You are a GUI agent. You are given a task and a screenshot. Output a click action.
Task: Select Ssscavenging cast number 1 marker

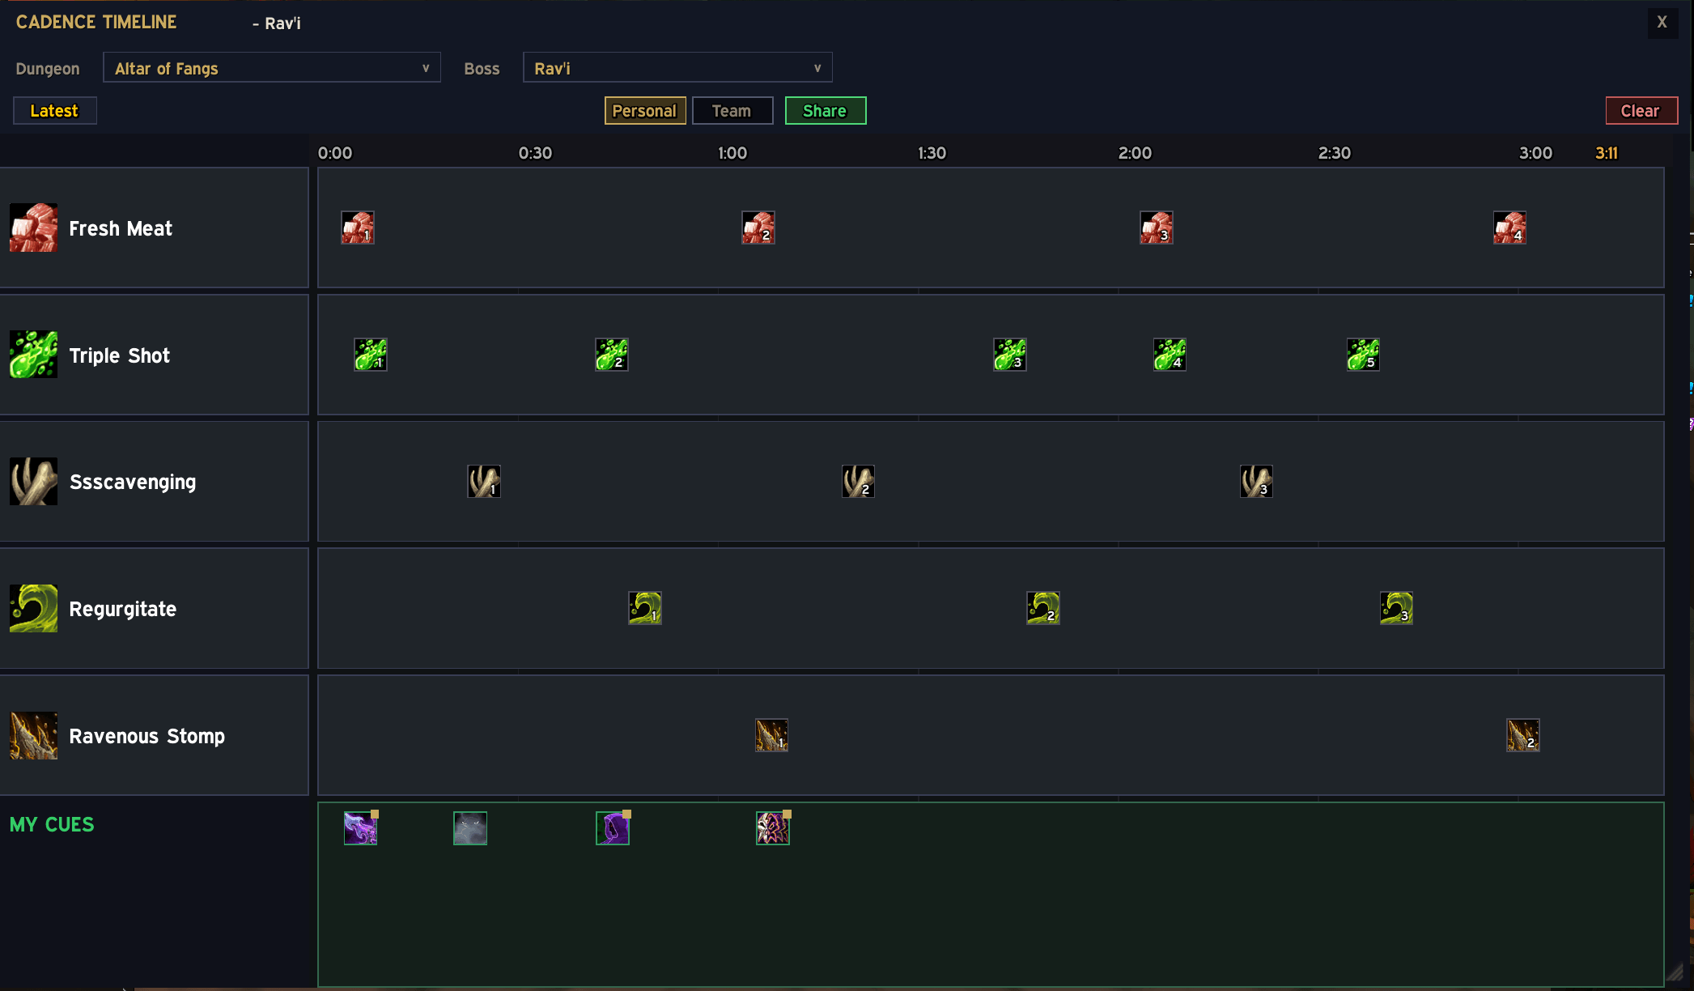[484, 481]
